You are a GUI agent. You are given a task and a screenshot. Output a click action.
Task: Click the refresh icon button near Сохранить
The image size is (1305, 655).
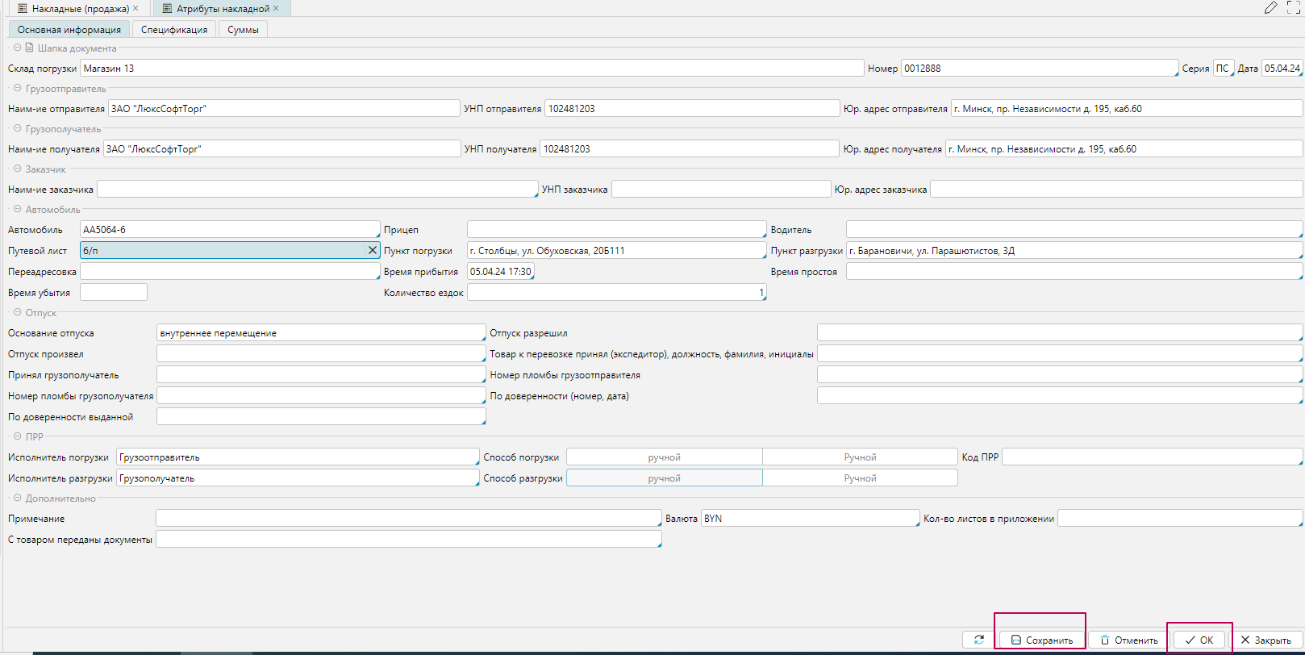(978, 640)
